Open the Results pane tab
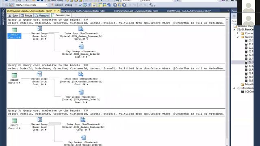The width and height of the screenshot is (260, 146). point(26,15)
